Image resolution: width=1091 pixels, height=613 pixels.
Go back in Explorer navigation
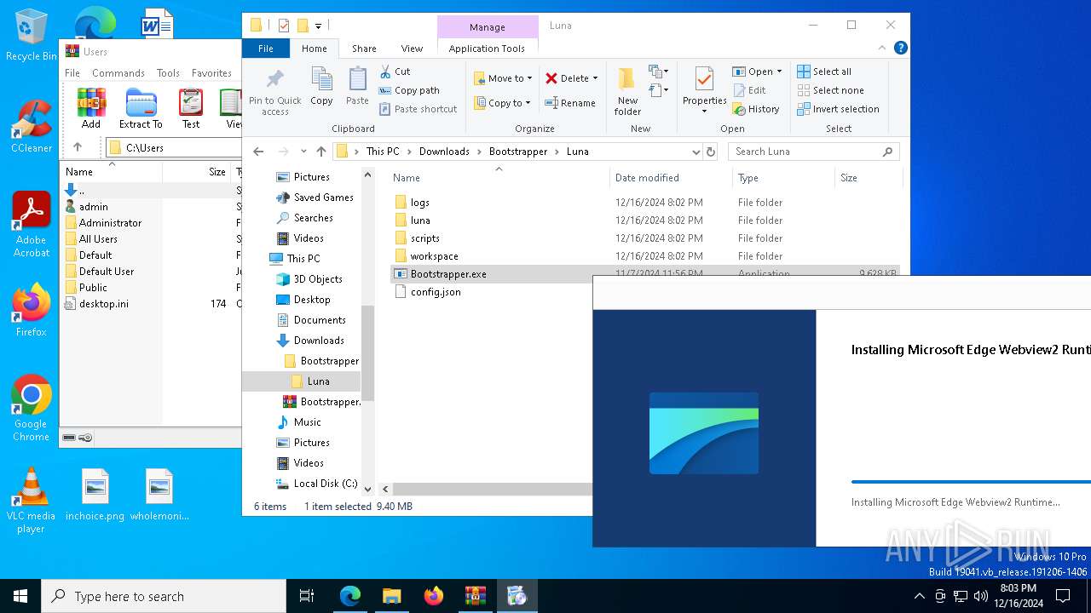tap(258, 152)
